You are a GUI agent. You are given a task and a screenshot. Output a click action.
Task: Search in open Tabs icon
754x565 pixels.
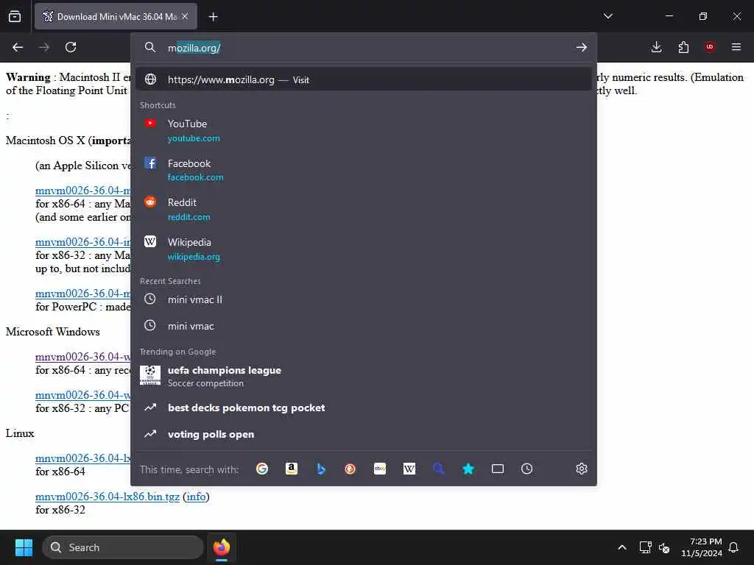point(498,469)
